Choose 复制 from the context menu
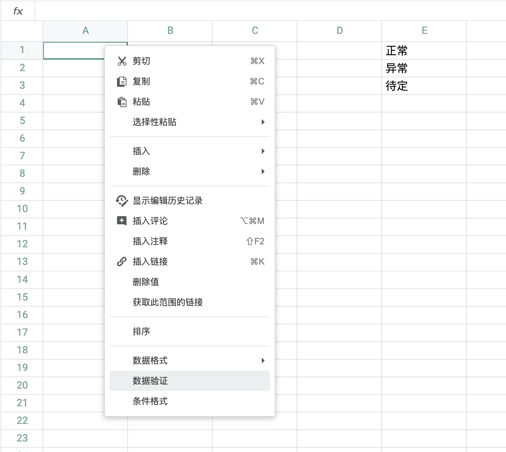Viewport: 506px width, 452px height. (190, 81)
